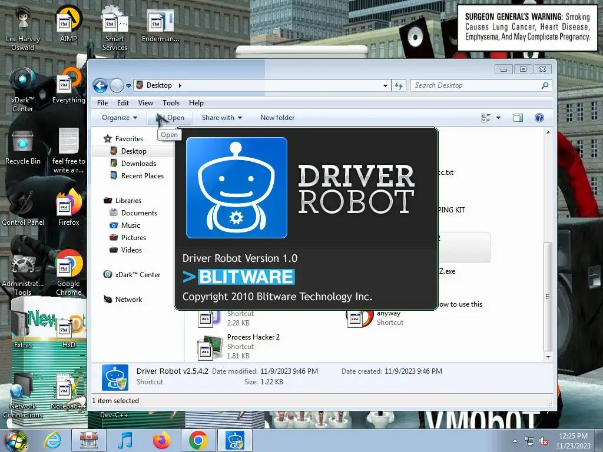Select the xDark Center desktop icon
The image size is (603, 452).
click(23, 90)
